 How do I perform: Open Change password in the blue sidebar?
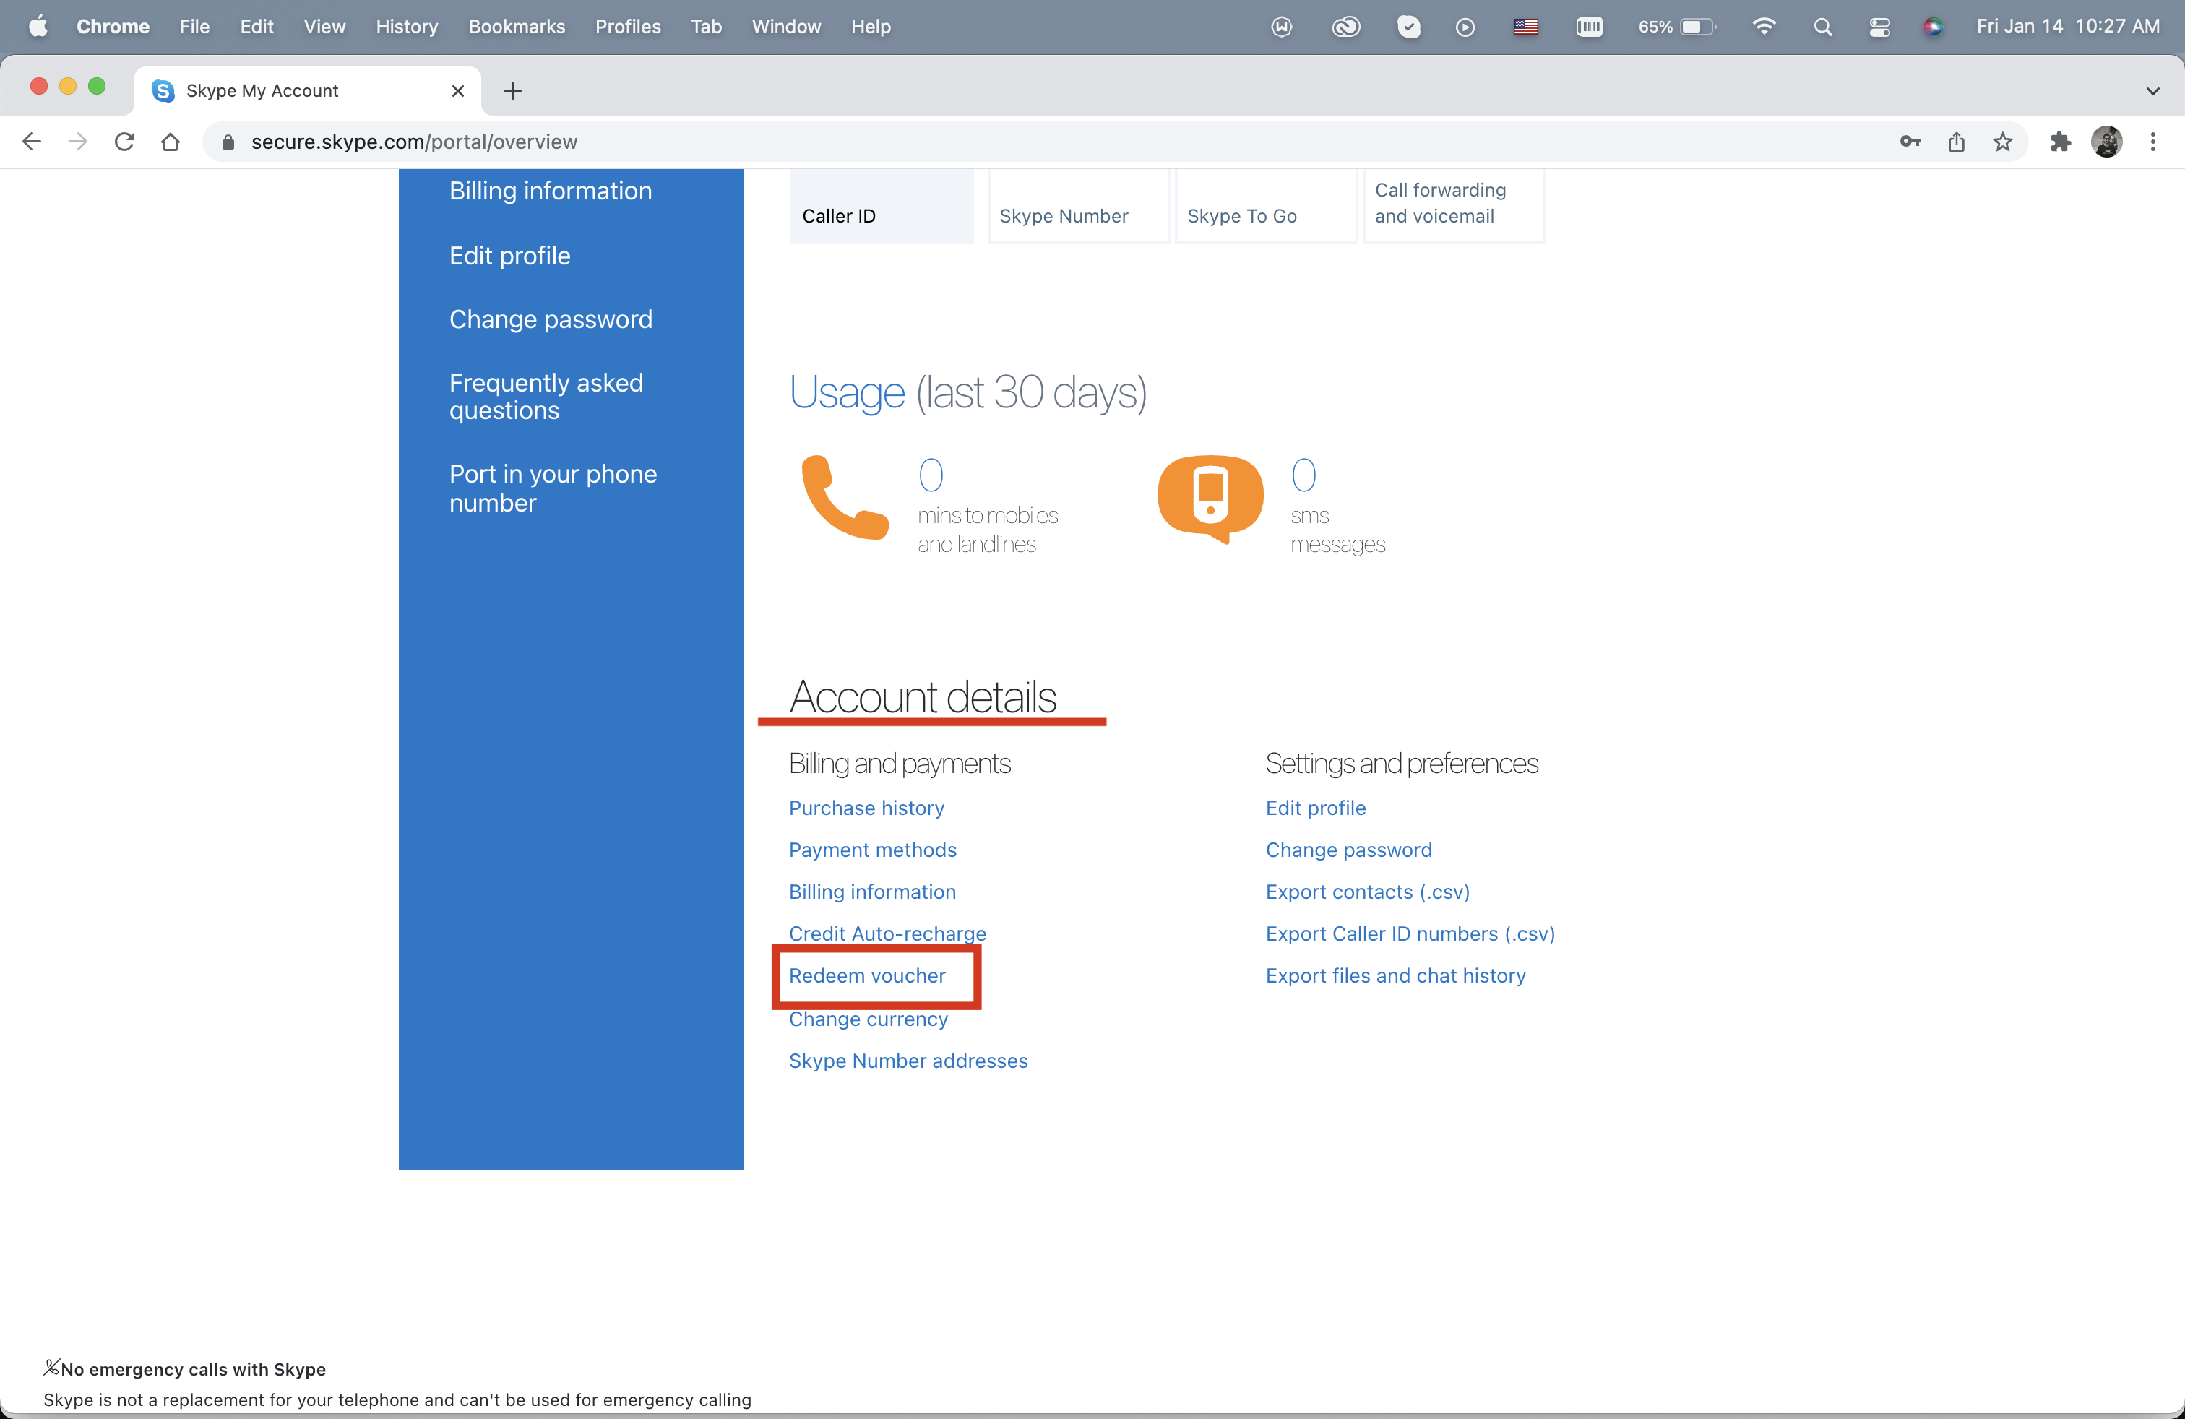pos(551,319)
